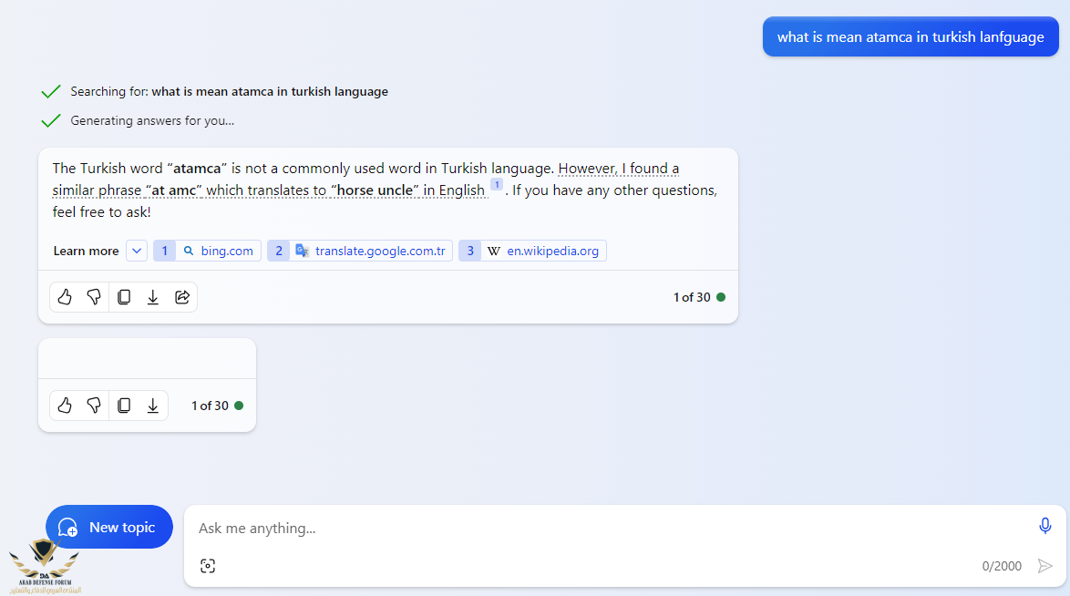
Task: Copy the second response card
Action: click(x=124, y=406)
